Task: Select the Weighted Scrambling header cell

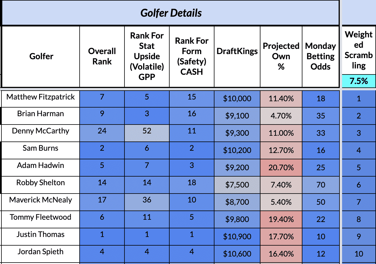Action: pyautogui.click(x=359, y=50)
